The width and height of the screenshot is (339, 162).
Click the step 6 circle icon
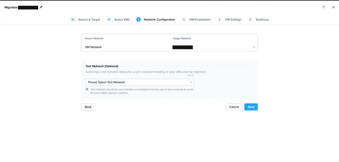[250, 20]
